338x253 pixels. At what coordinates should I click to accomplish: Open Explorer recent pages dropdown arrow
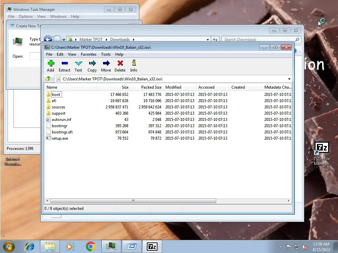click(64, 40)
